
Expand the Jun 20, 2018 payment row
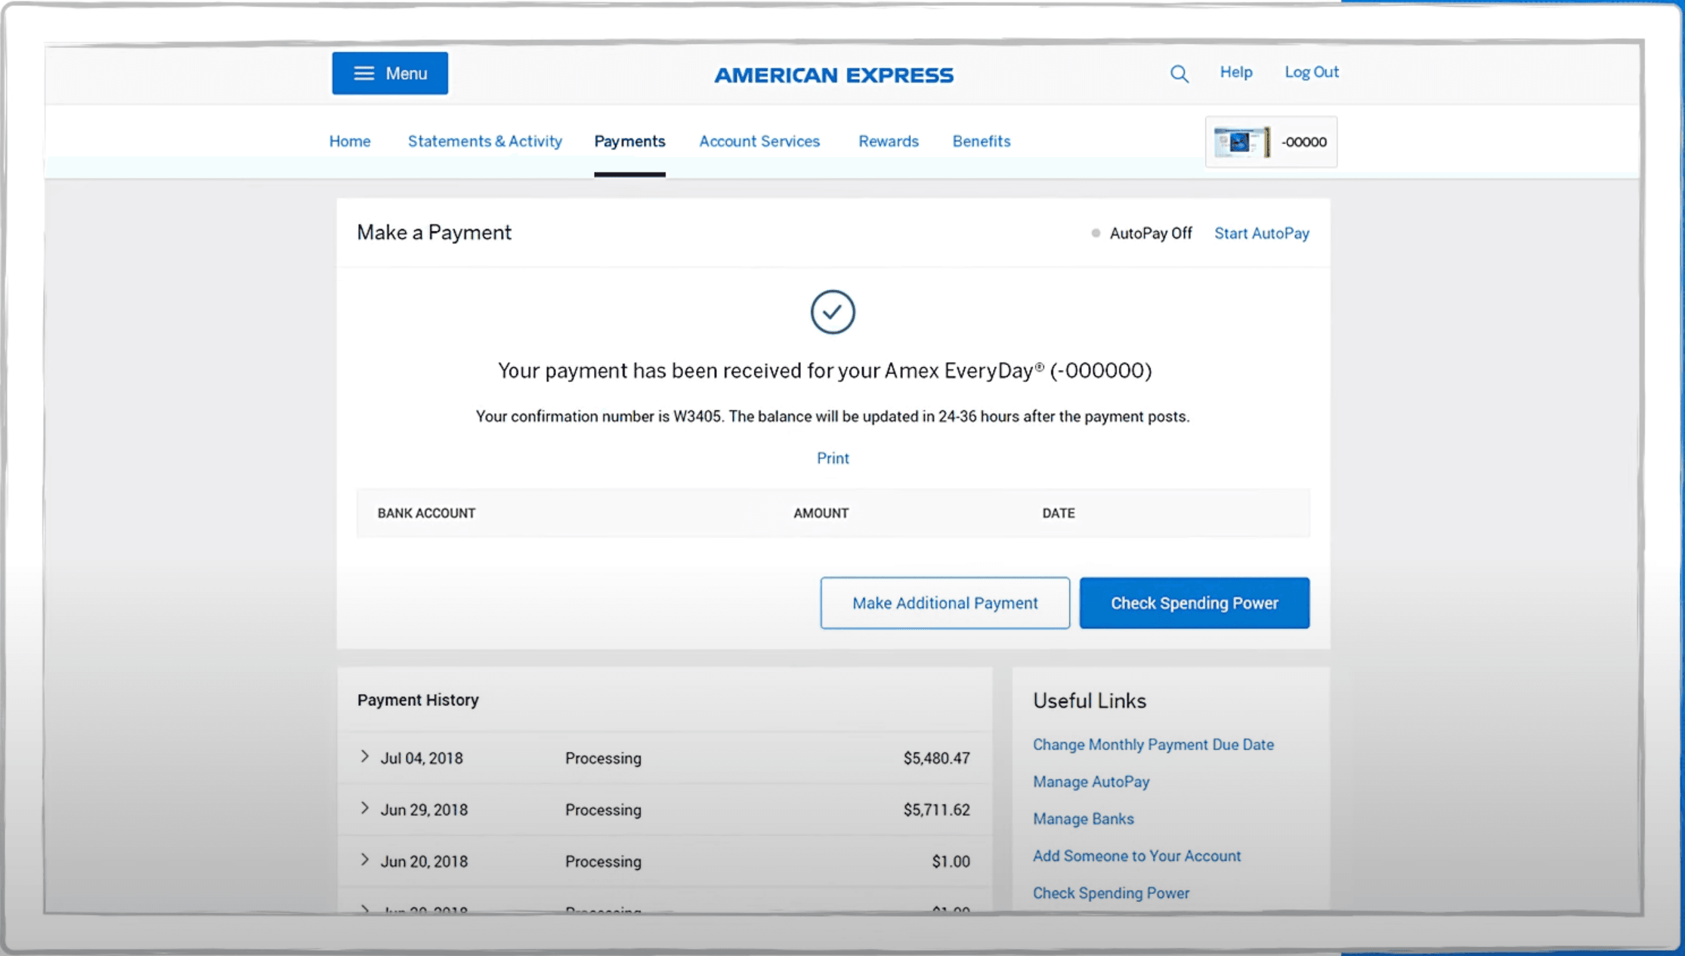tap(365, 860)
